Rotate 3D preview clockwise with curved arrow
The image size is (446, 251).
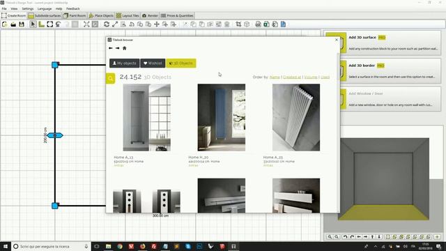tap(352, 237)
